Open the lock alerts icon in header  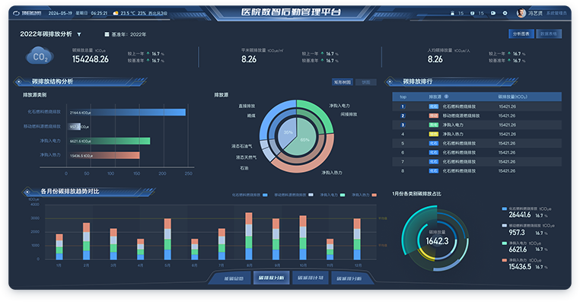coord(452,13)
